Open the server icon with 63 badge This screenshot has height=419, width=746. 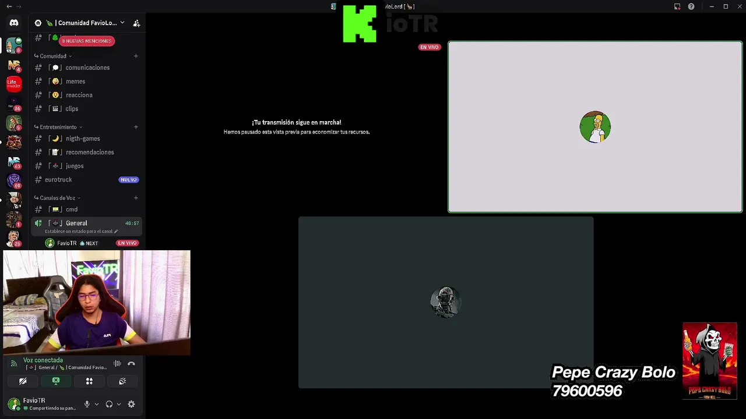[14, 161]
